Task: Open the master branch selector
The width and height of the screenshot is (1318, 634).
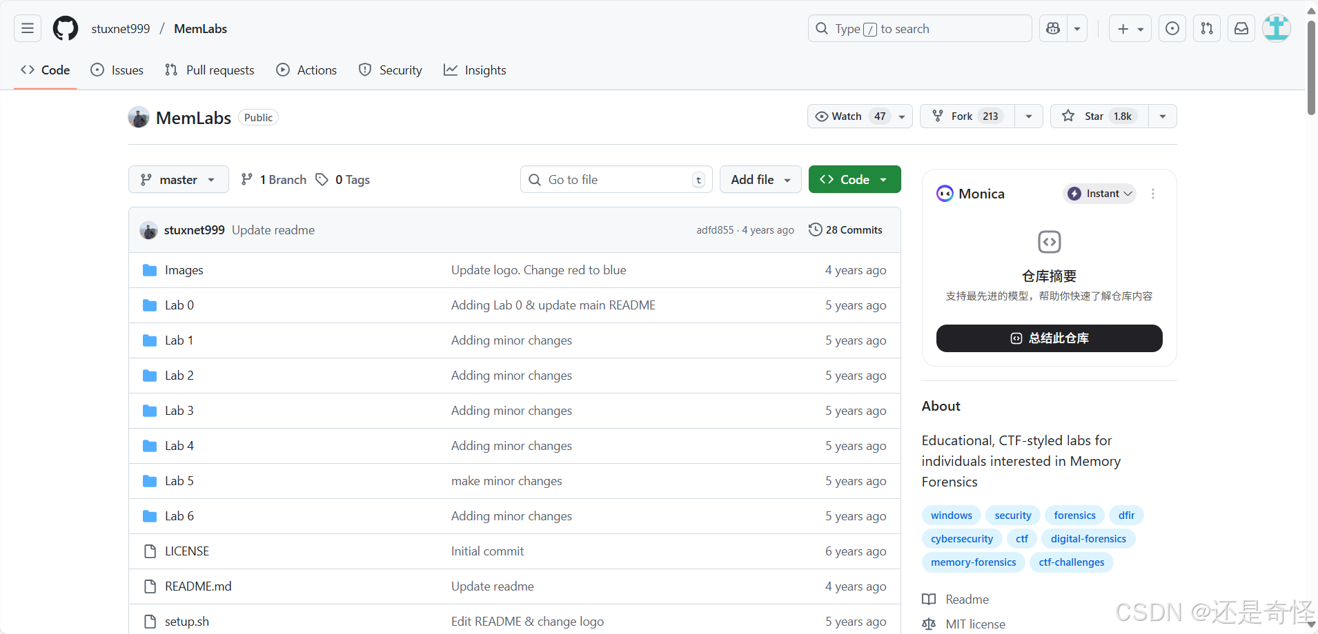Action: tap(178, 180)
